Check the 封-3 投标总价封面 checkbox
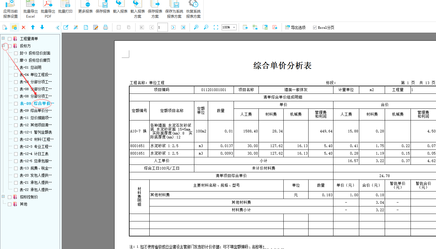 (16, 53)
